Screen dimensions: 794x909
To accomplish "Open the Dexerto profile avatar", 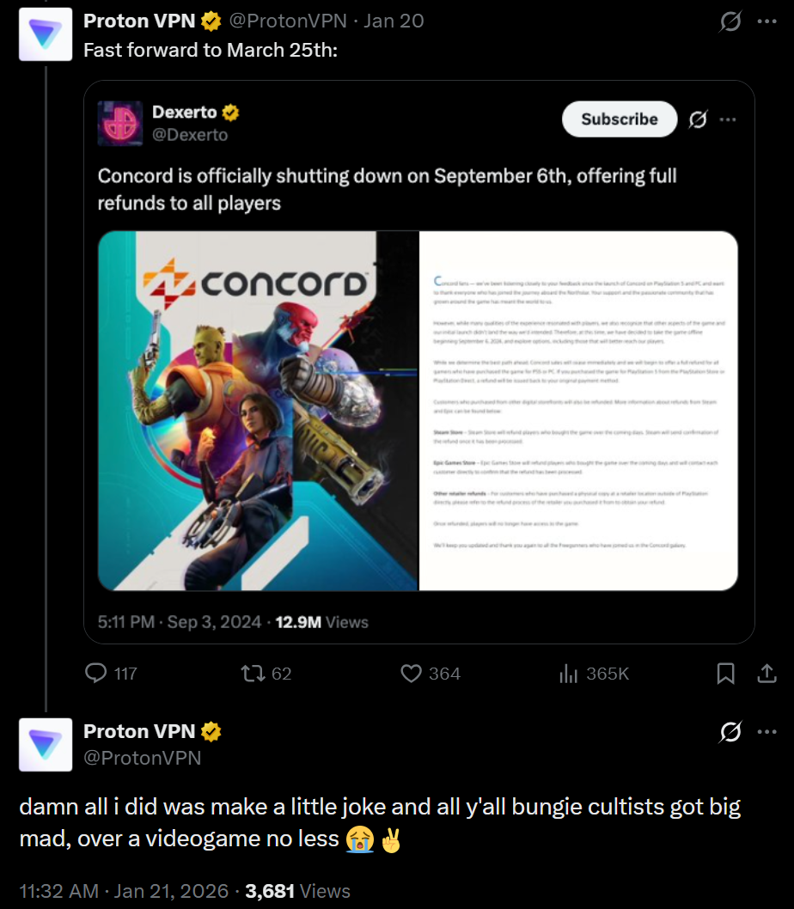I will pyautogui.click(x=119, y=123).
